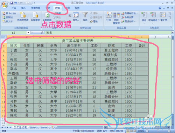The width and height of the screenshot is (175, 133).
Task: Click the insert worksheet tab icon
Action: tap(53, 127)
